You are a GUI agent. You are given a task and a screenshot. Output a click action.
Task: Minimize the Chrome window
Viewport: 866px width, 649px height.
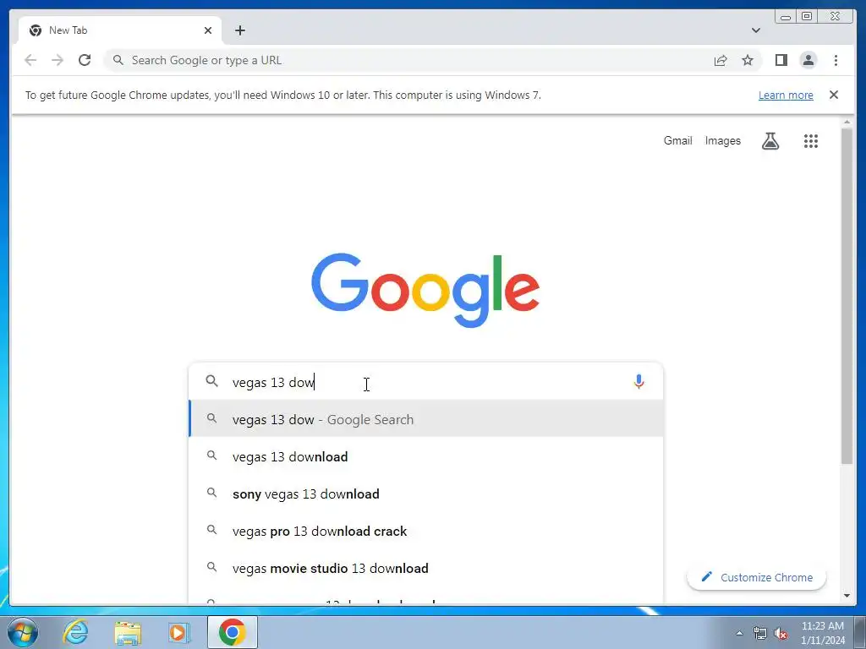point(786,16)
